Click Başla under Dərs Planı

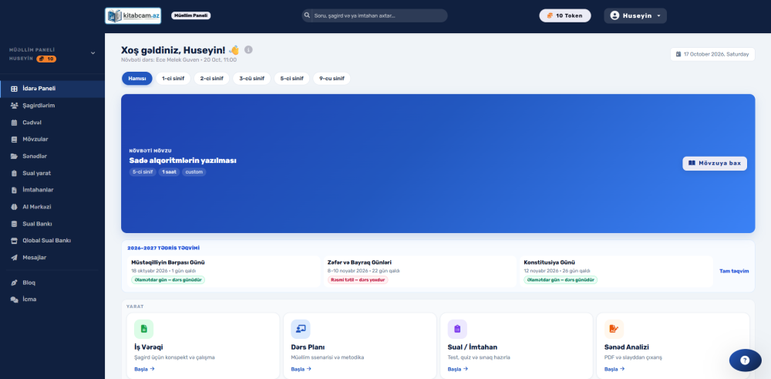pos(301,369)
